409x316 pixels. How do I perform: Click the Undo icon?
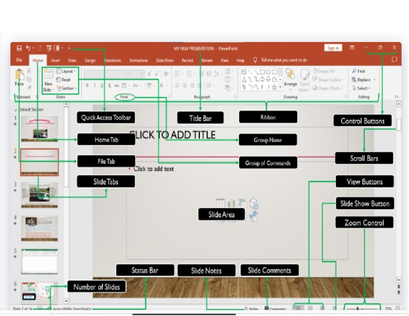(28, 48)
